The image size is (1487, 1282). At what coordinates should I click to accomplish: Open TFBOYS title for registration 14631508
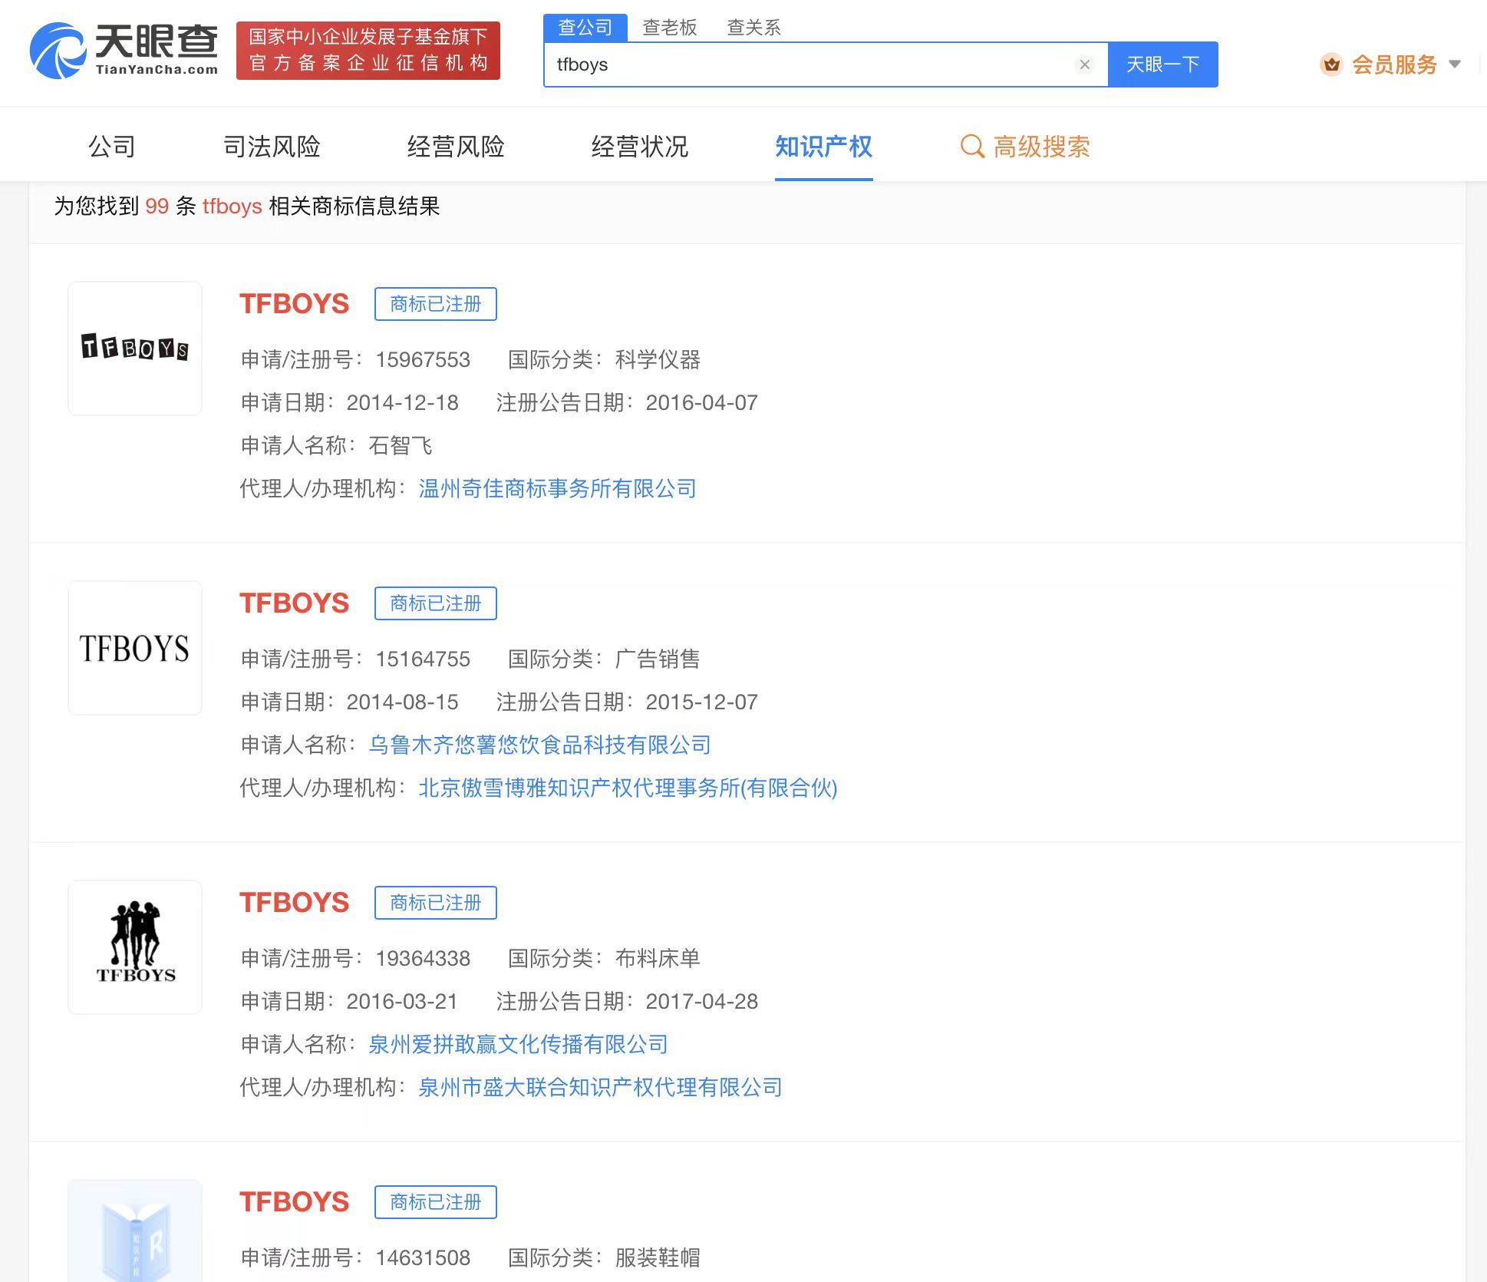click(295, 1202)
